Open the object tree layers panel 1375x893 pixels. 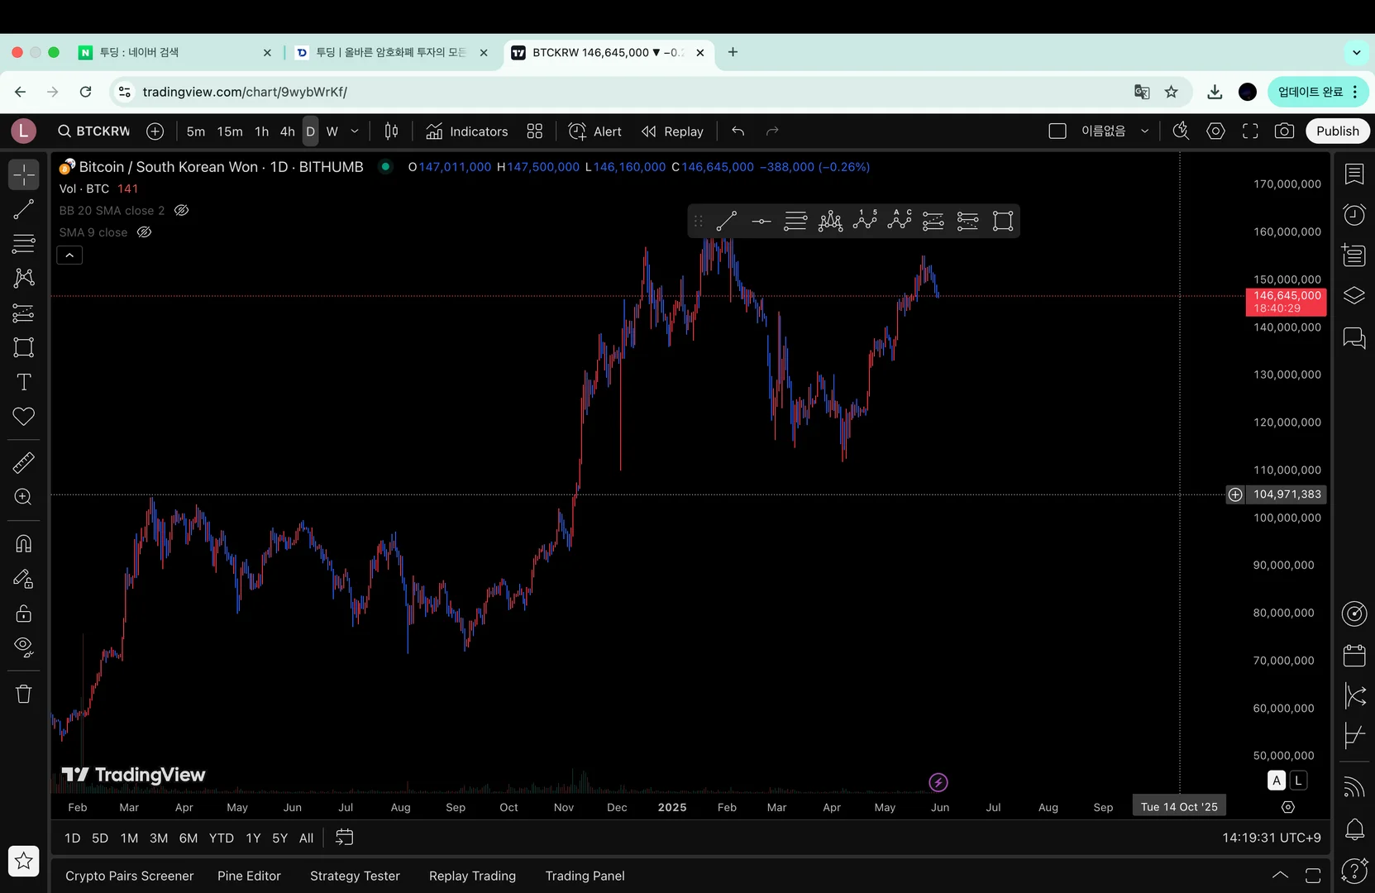[1354, 296]
